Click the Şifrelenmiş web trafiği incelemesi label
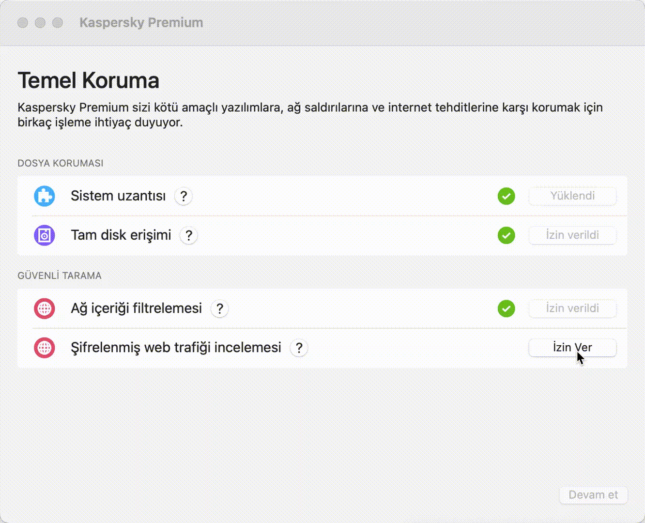Screen dimensions: 645x523 (x=176, y=348)
